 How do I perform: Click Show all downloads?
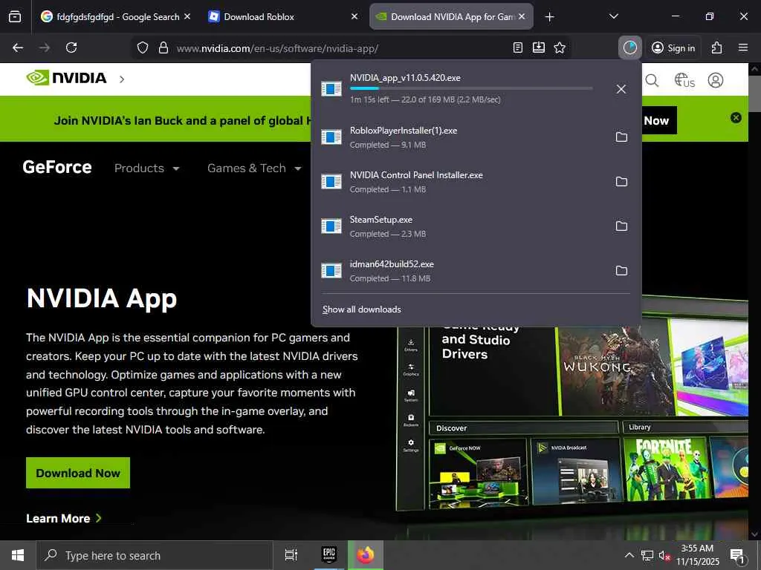point(362,309)
